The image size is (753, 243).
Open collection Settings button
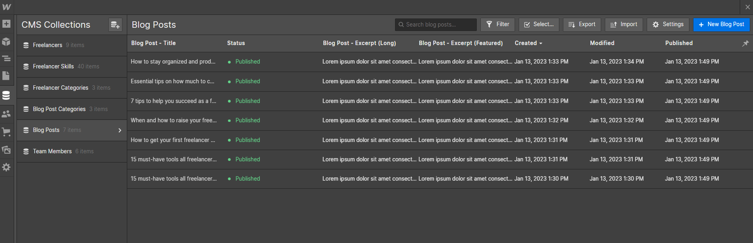tap(668, 25)
